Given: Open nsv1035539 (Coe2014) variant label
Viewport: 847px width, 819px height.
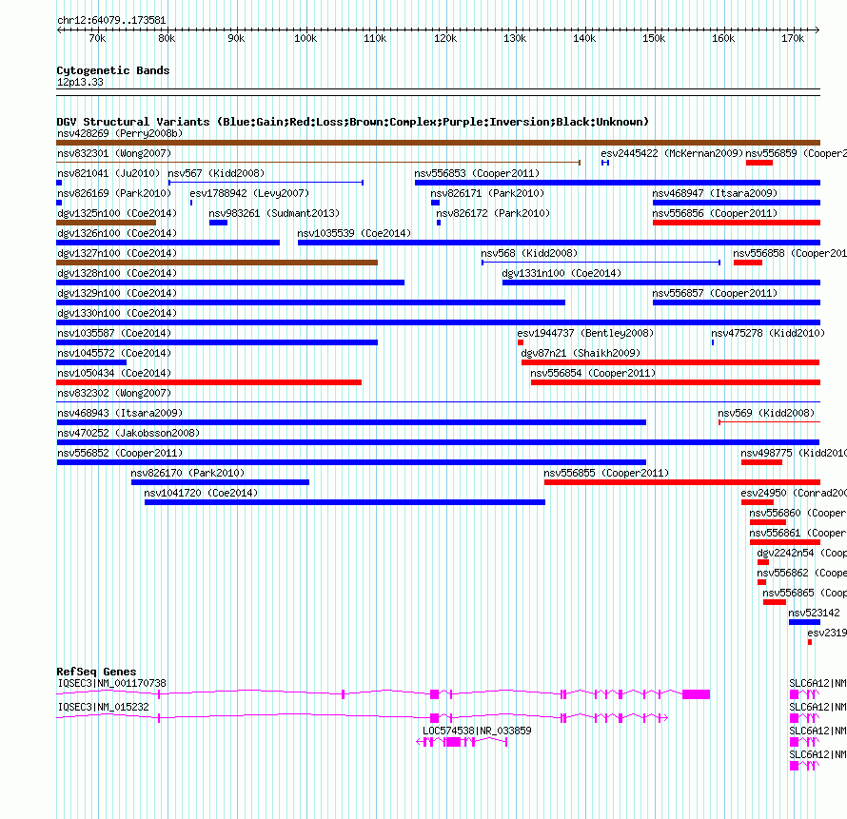Looking at the screenshot, I should (x=354, y=233).
